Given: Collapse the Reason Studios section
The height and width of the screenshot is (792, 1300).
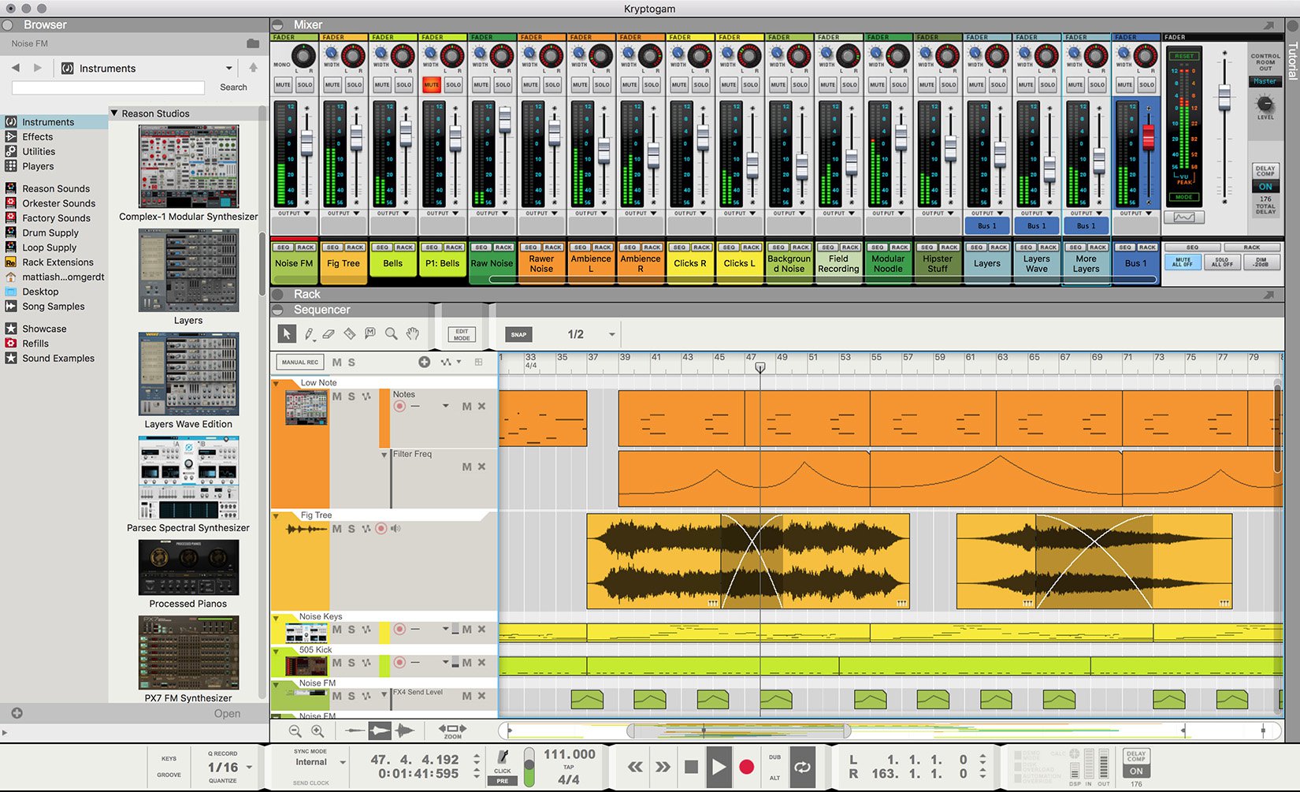Looking at the screenshot, I should coord(115,113).
